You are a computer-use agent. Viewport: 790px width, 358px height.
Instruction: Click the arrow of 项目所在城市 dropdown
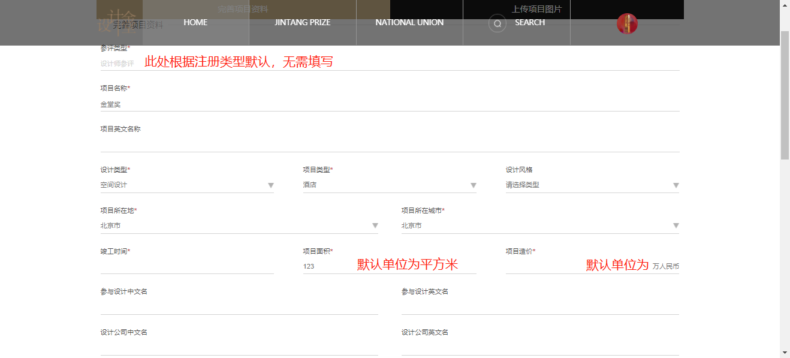[676, 226]
